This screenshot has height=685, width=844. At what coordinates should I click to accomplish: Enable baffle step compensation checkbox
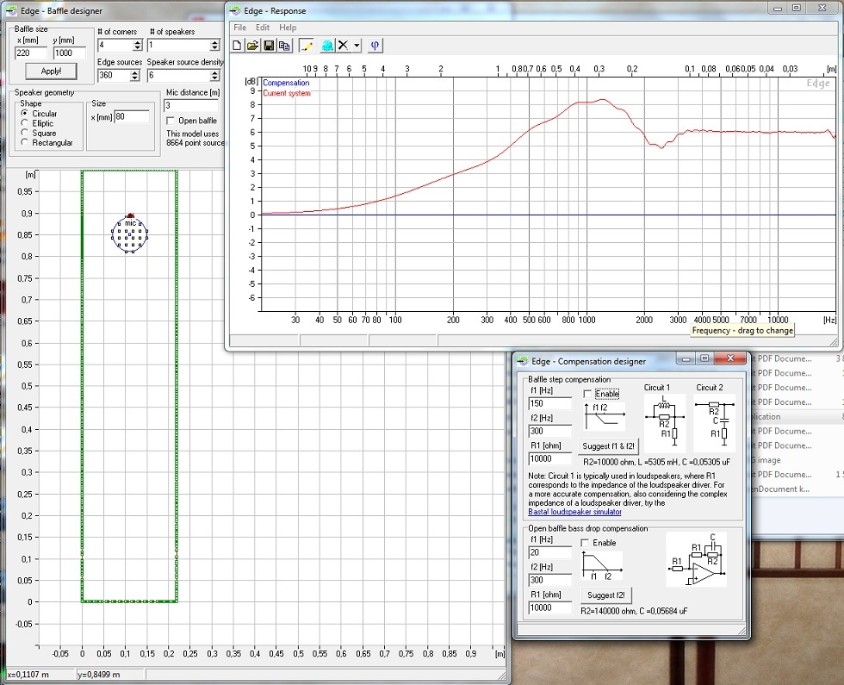pos(587,395)
